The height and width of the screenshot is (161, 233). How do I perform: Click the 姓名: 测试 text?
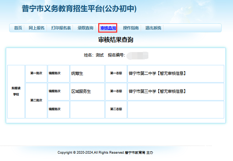click(94, 55)
